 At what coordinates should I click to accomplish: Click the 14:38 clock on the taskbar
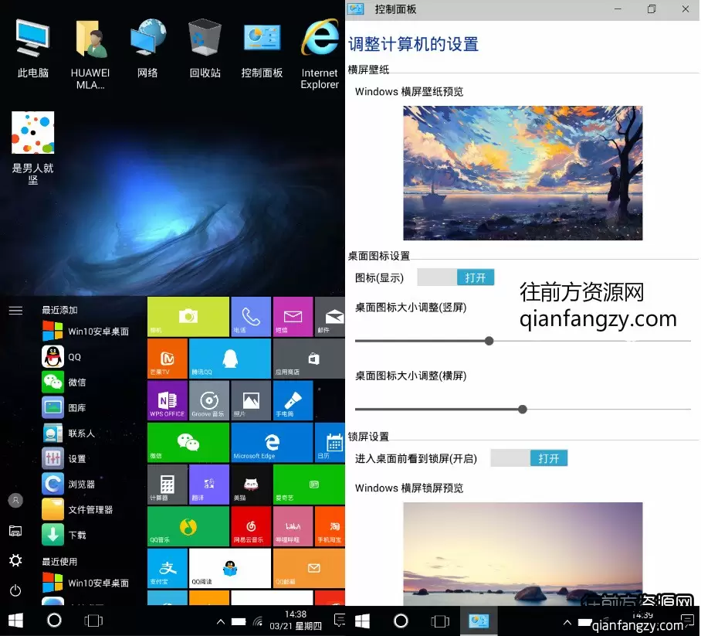coord(296,621)
